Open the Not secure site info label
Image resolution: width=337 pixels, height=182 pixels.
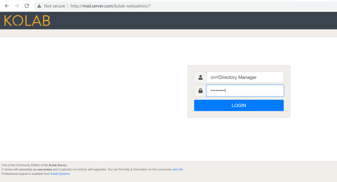(55, 6)
